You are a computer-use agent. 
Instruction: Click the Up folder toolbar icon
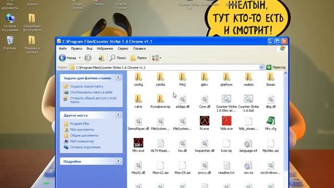[101, 58]
